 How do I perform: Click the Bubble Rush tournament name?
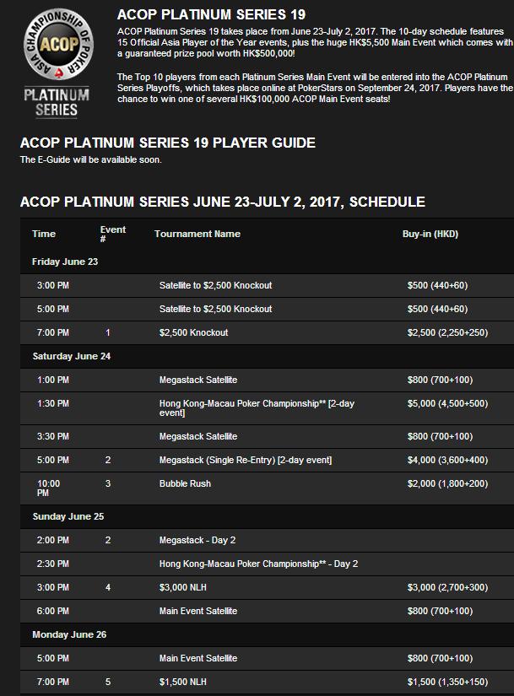click(185, 483)
